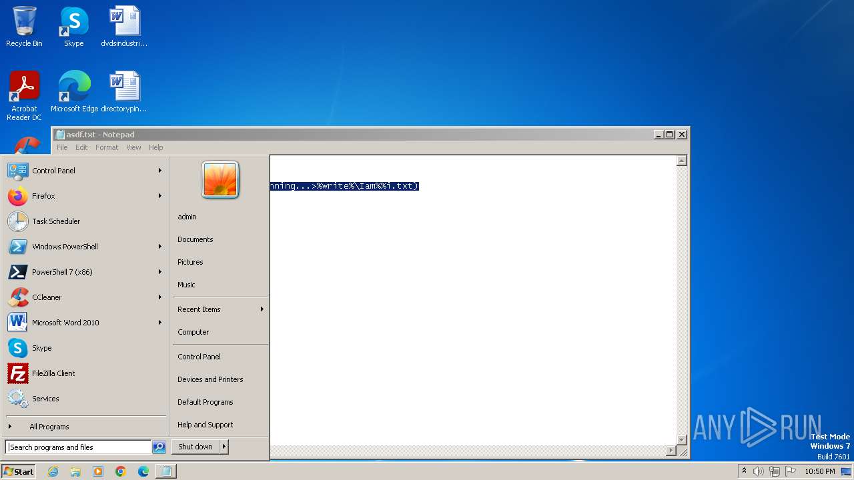This screenshot has height=480, width=854.
Task: Open Windows Media Player on taskbar
Action: 98,471
